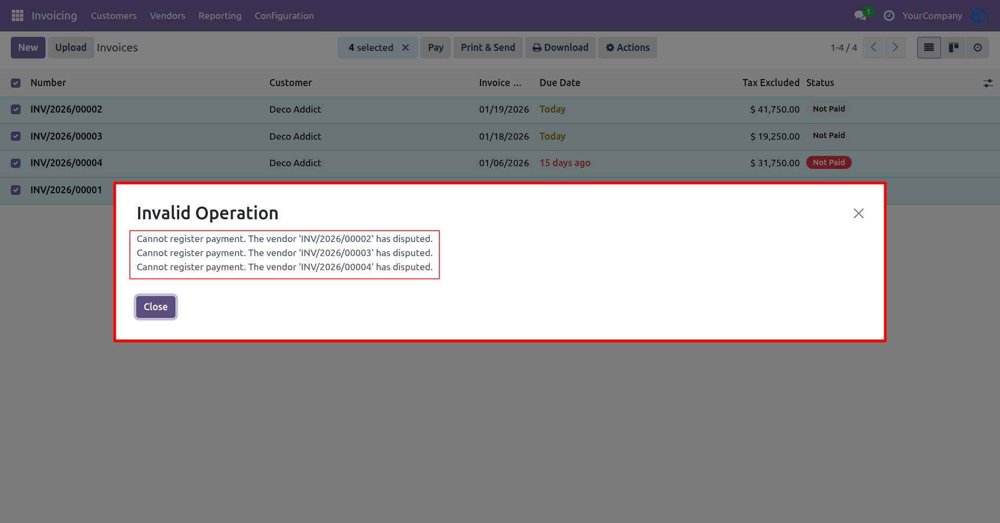The image size is (1000, 523).
Task: Open Customers menu
Action: 114,16
